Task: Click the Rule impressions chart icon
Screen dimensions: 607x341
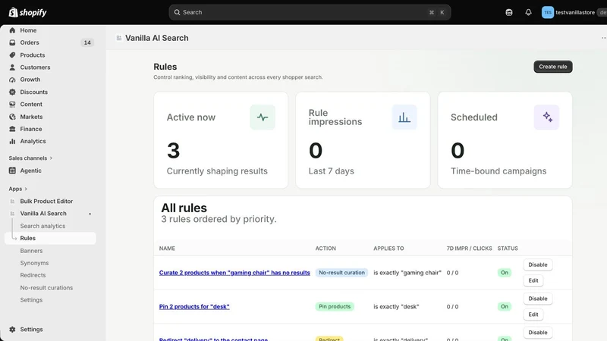Action: [x=404, y=117]
